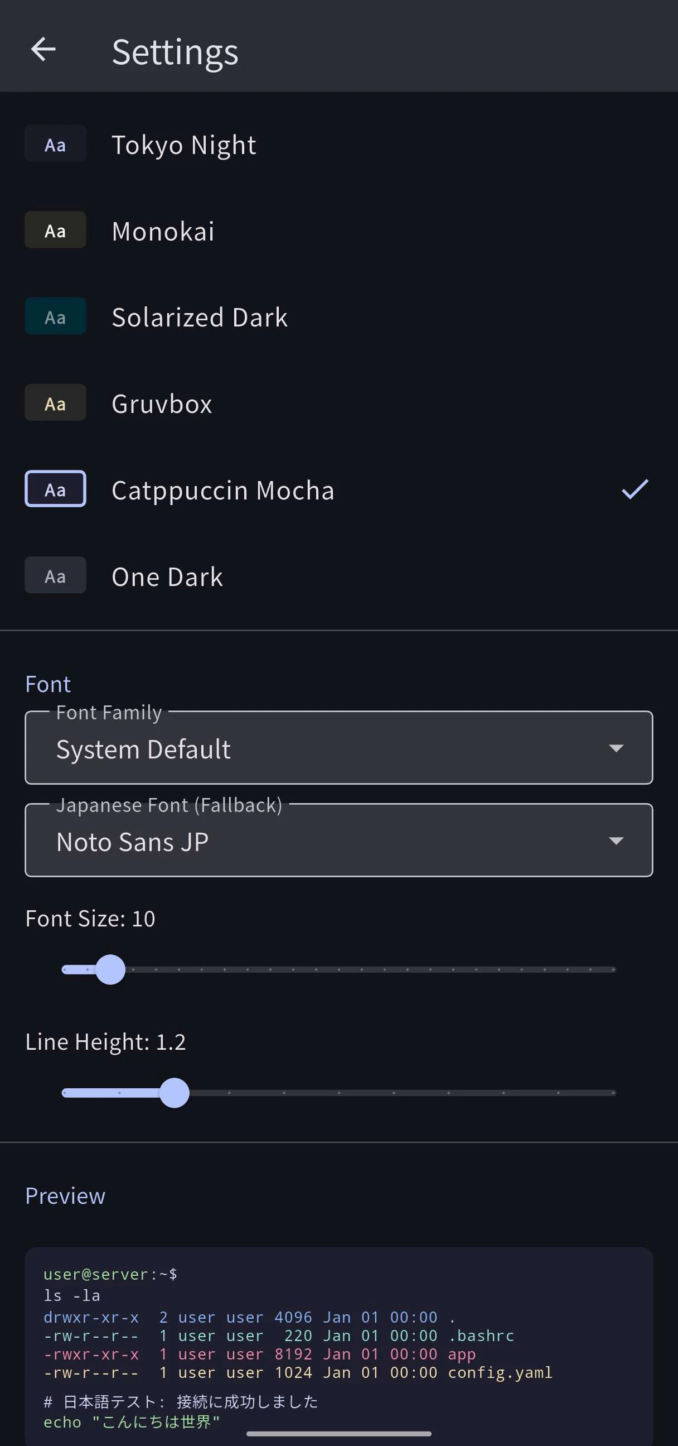The height and width of the screenshot is (1446, 678).
Task: Tap the Android gesture navigation bar
Action: pyautogui.click(x=338, y=1435)
